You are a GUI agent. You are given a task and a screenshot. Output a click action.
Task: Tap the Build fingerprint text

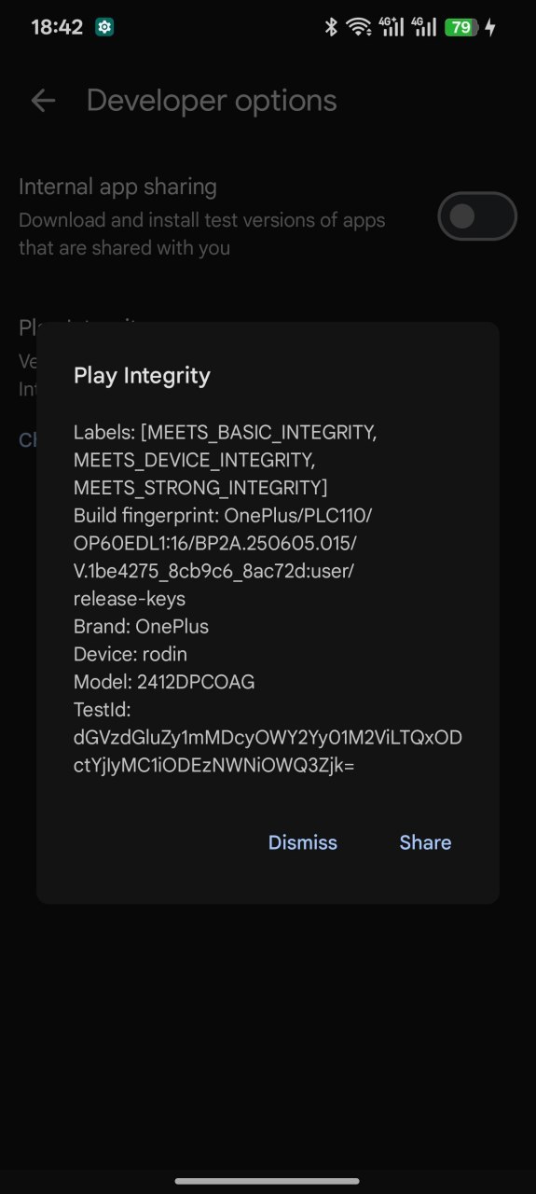216,557
